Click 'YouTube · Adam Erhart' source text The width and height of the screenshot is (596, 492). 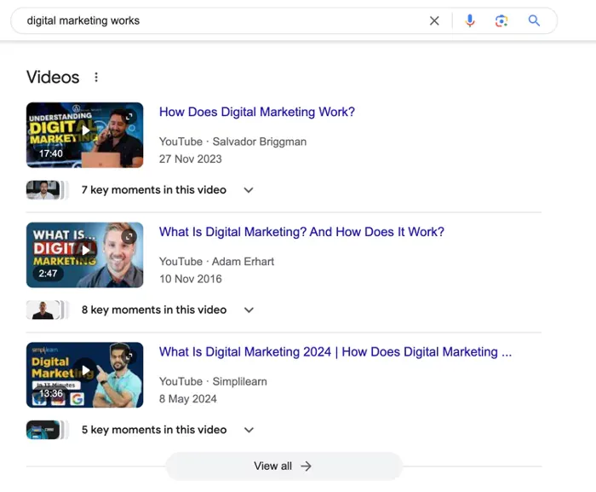click(x=216, y=262)
